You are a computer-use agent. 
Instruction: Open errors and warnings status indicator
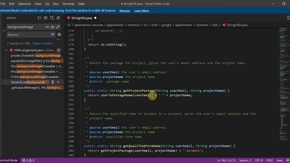click(28, 160)
